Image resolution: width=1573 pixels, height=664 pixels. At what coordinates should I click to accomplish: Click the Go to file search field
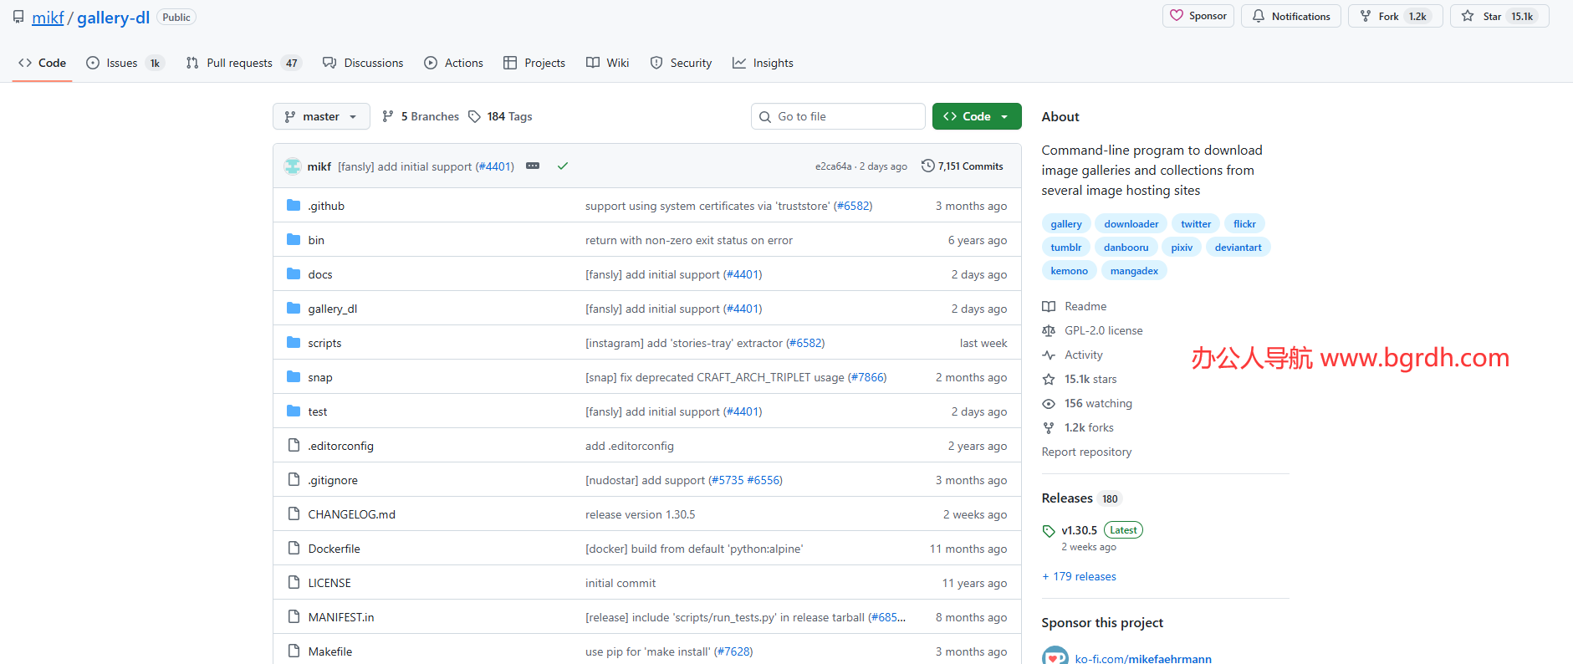(x=838, y=117)
